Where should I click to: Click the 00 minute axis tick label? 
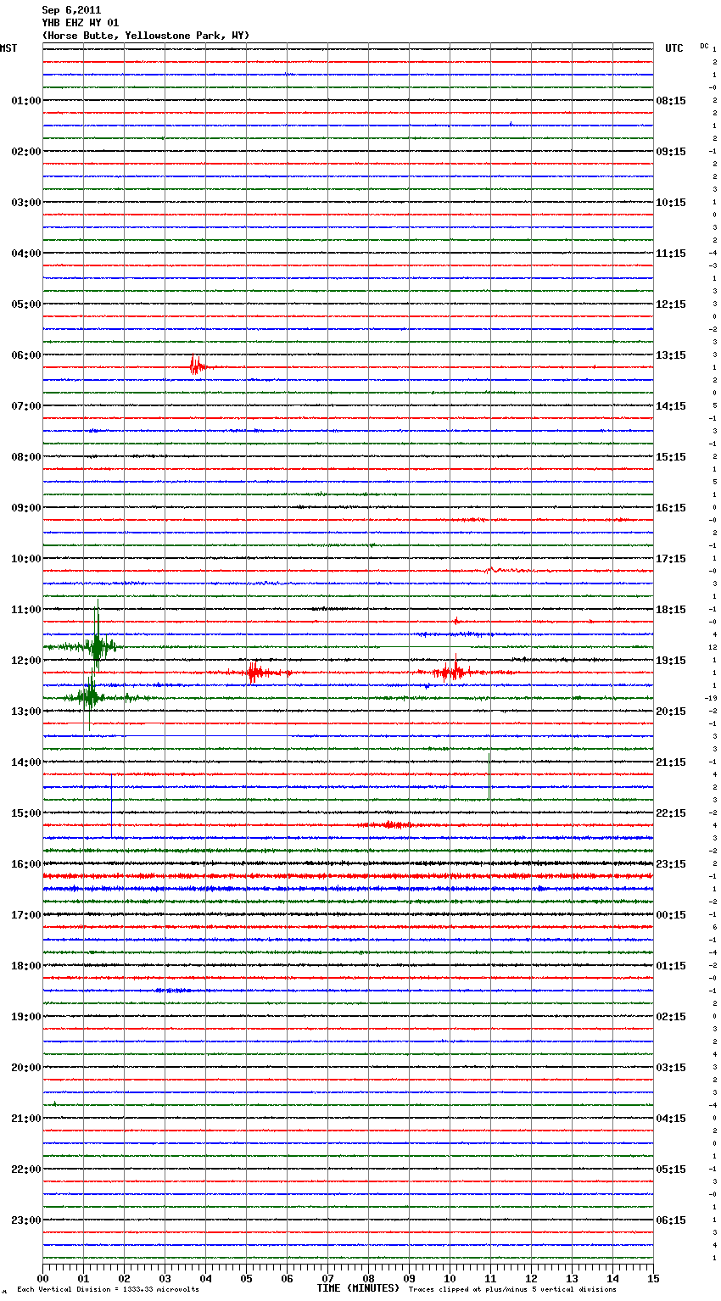tap(42, 1278)
